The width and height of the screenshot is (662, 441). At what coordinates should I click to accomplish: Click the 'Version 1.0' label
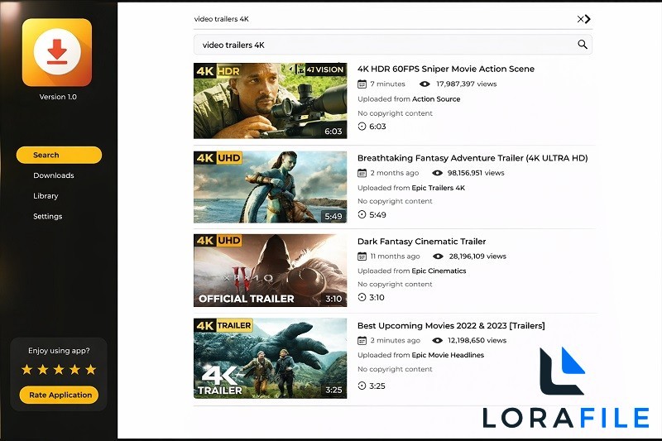coord(58,97)
